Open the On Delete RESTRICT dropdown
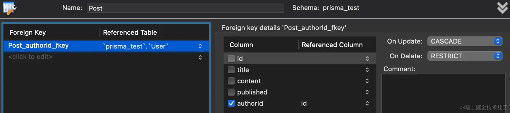510x113 pixels. coord(465,56)
